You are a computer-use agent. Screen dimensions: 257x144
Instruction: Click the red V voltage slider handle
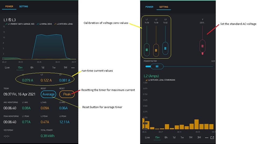coord(202,46)
